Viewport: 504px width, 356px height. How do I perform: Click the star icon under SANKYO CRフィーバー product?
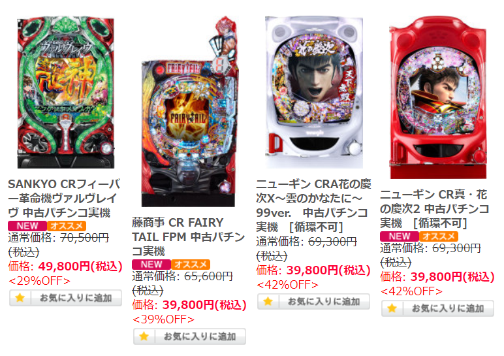pos(20,298)
